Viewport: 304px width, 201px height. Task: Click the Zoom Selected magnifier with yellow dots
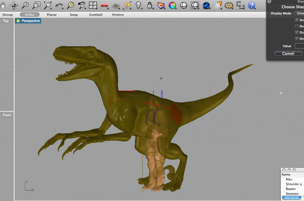[70, 5]
